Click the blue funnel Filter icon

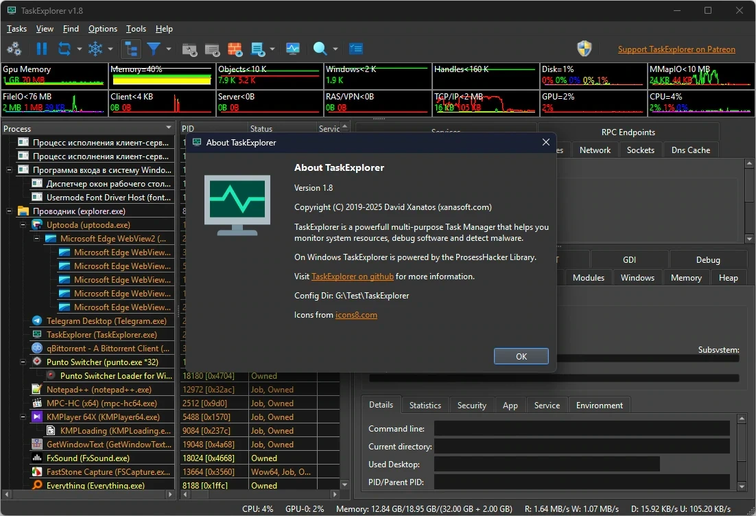[x=153, y=49]
